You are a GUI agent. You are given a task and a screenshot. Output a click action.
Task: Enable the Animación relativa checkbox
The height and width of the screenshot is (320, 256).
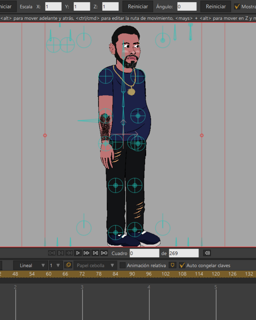point(123,265)
